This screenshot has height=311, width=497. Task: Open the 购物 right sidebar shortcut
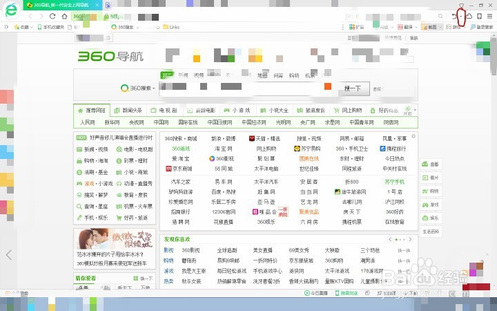point(431,191)
